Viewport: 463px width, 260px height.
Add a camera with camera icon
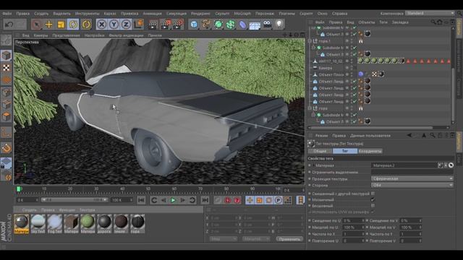point(267,24)
